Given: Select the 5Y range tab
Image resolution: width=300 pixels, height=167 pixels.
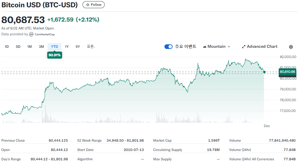Looking at the screenshot, I should pyautogui.click(x=78, y=47).
